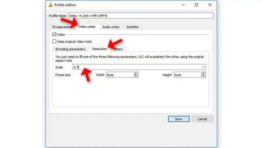Click the Cancel button
This screenshot has height=148, width=263.
pyautogui.click(x=202, y=119)
